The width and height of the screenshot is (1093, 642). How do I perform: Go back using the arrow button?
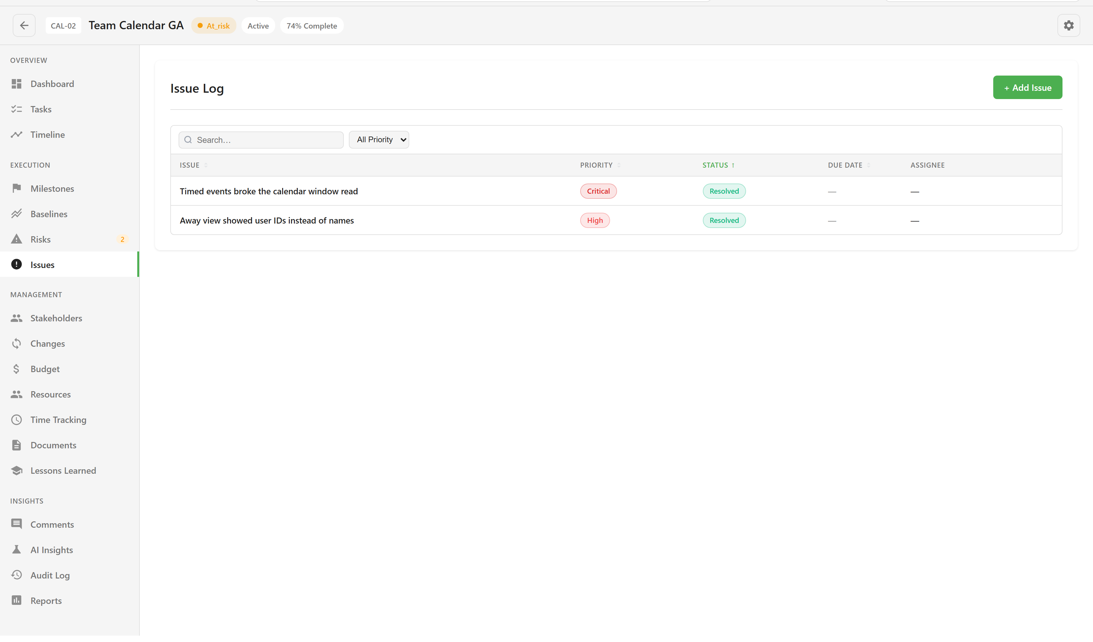pos(24,26)
